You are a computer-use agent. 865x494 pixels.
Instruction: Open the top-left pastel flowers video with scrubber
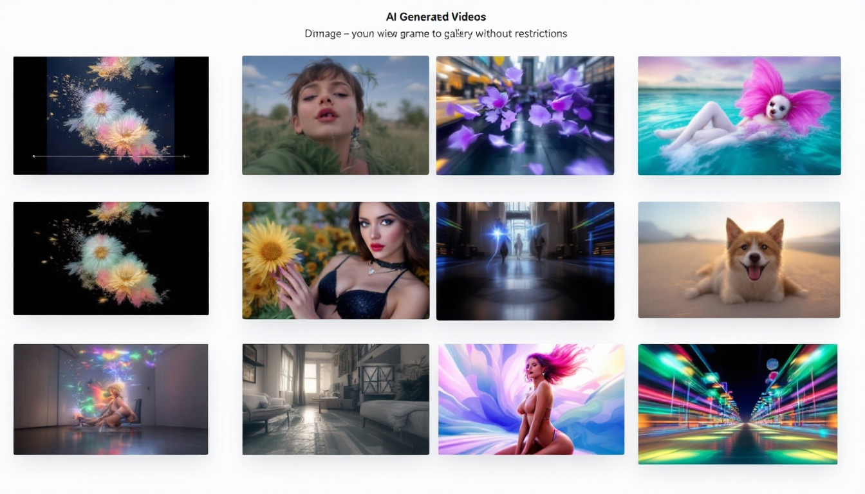pyautogui.click(x=111, y=103)
